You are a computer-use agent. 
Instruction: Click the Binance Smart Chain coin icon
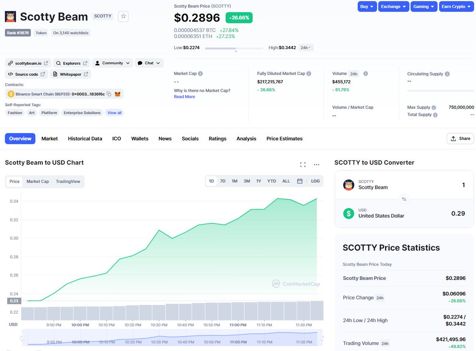[11, 94]
